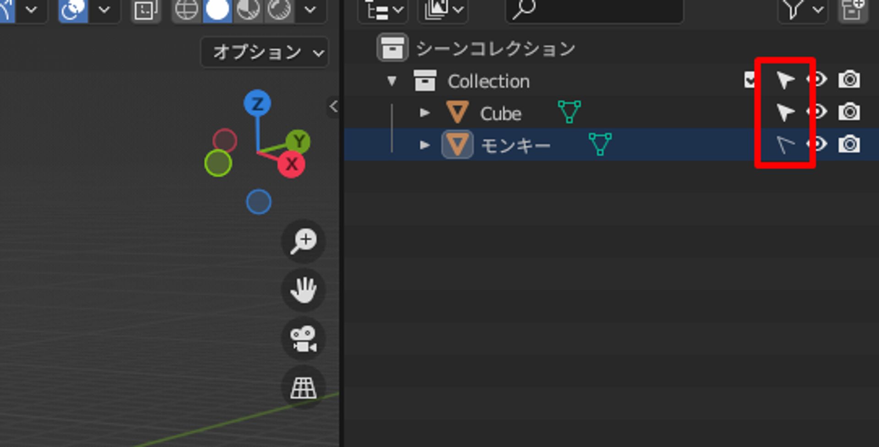Open the outliner display mode selector
This screenshot has height=447, width=879.
(x=383, y=10)
